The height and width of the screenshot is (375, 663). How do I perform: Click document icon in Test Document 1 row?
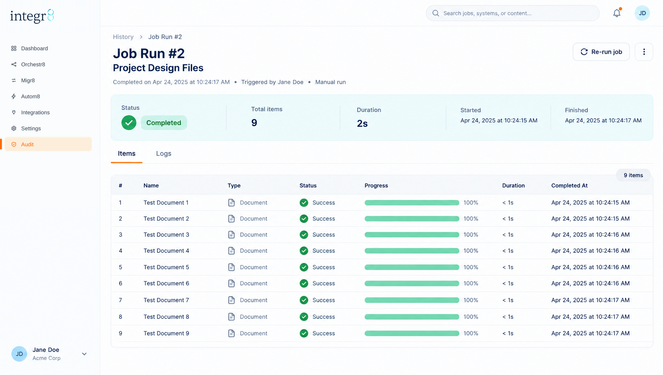point(231,203)
